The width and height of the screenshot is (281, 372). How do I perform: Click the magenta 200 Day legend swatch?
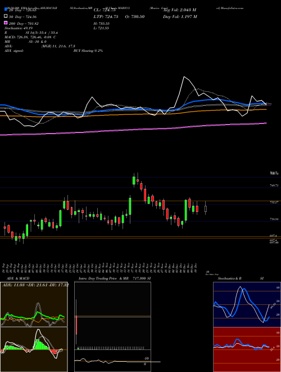click(x=6, y=23)
